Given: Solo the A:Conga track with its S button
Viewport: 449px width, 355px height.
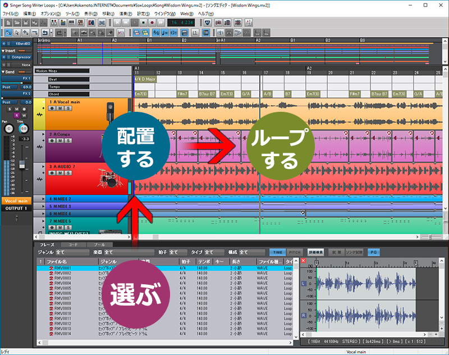Looking at the screenshot, I should 67,140.
